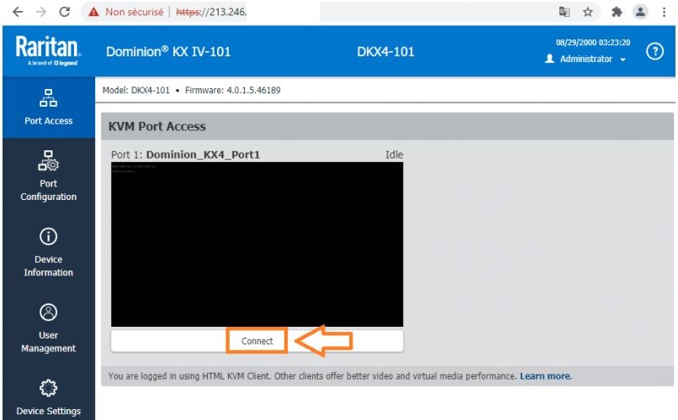
Task: Open the browser three-dot menu
Action: click(664, 12)
